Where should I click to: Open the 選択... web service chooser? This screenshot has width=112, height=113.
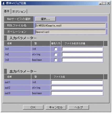click(x=45, y=19)
